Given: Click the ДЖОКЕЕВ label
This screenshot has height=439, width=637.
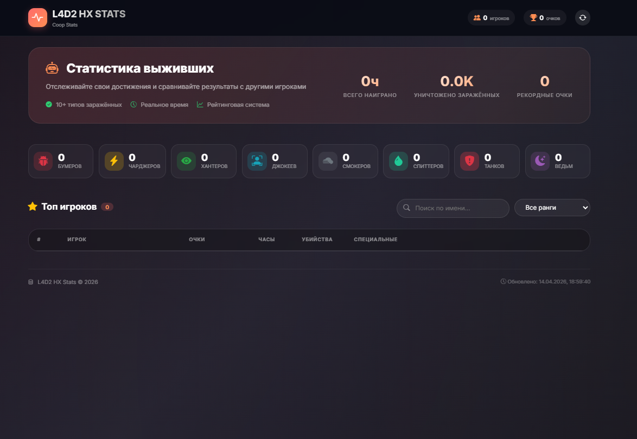Looking at the screenshot, I should pos(284,166).
